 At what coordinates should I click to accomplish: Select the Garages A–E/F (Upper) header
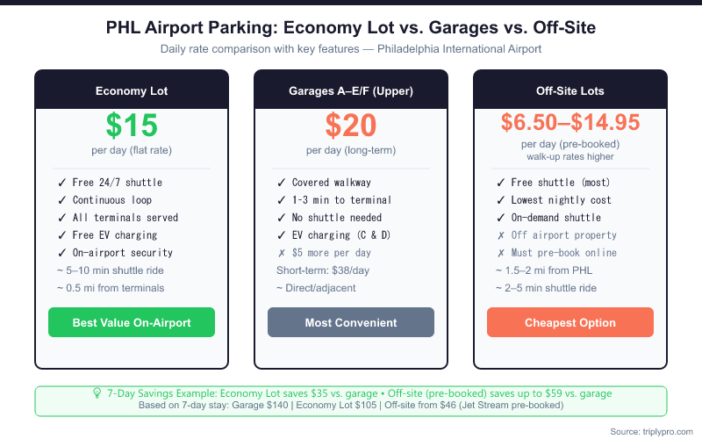[351, 90]
